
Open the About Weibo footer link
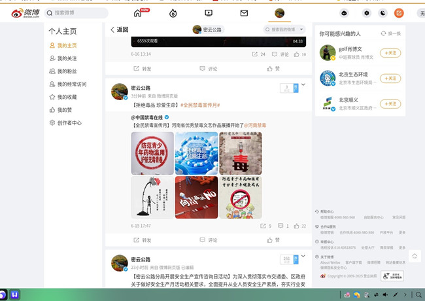tap(330, 262)
